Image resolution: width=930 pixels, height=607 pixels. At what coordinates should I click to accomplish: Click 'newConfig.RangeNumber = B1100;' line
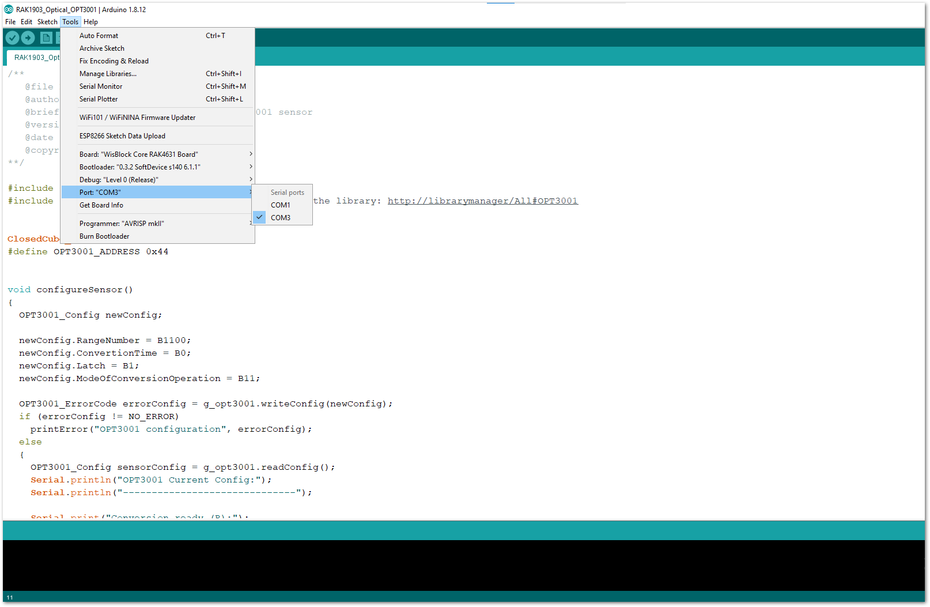click(105, 341)
